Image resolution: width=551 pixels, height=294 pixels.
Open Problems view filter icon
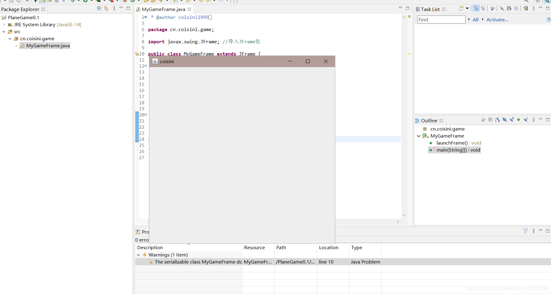pos(525,231)
